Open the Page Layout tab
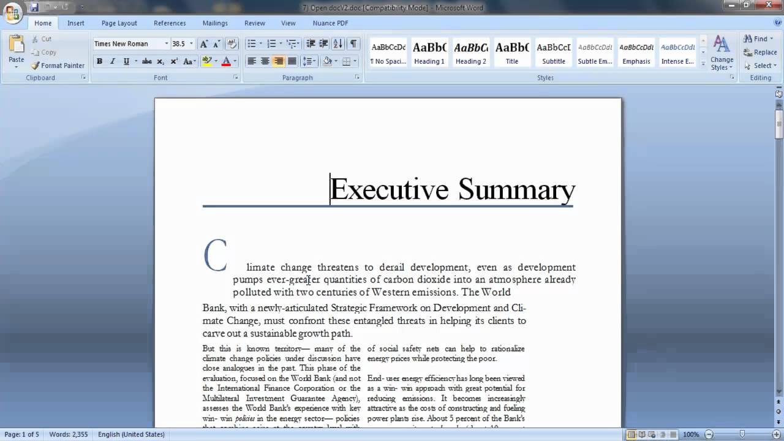 coord(119,23)
